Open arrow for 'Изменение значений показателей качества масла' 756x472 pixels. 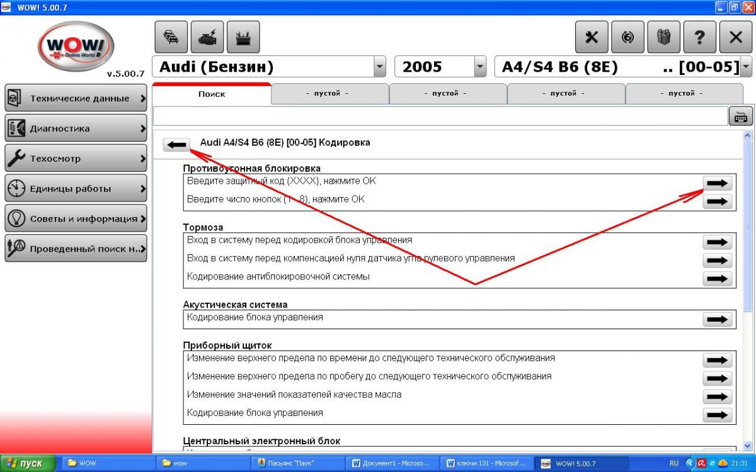click(717, 396)
